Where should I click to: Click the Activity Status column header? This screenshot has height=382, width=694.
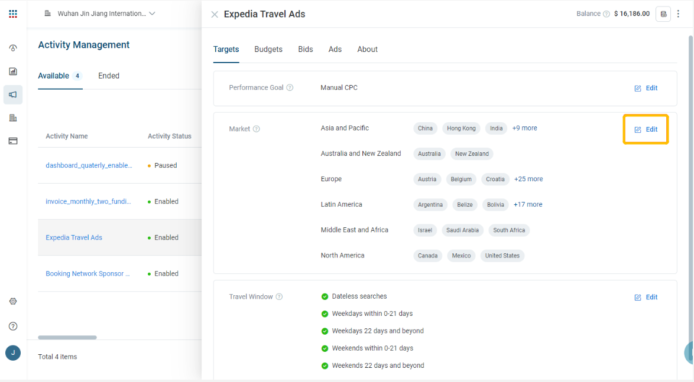(170, 136)
